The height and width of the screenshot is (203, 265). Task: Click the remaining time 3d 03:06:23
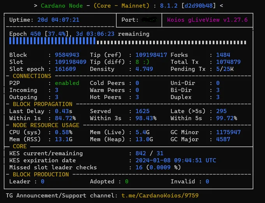[95, 34]
